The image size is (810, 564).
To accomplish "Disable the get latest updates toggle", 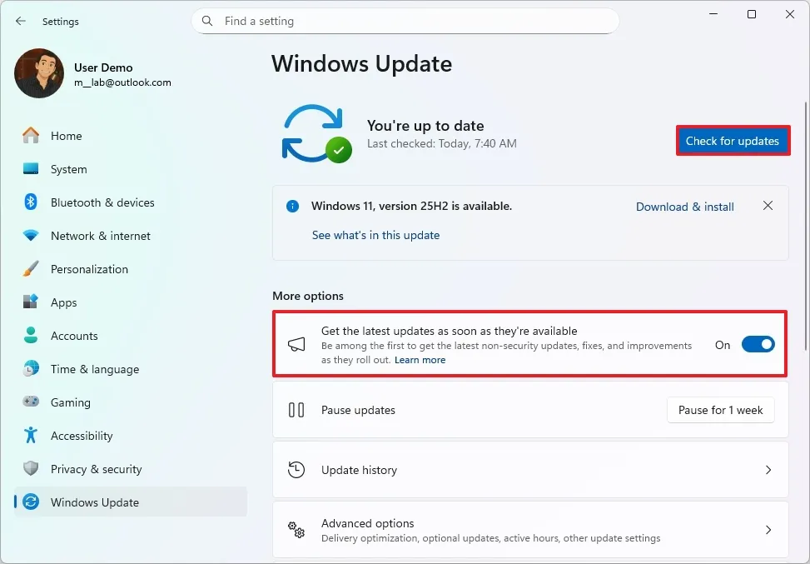I will click(758, 343).
